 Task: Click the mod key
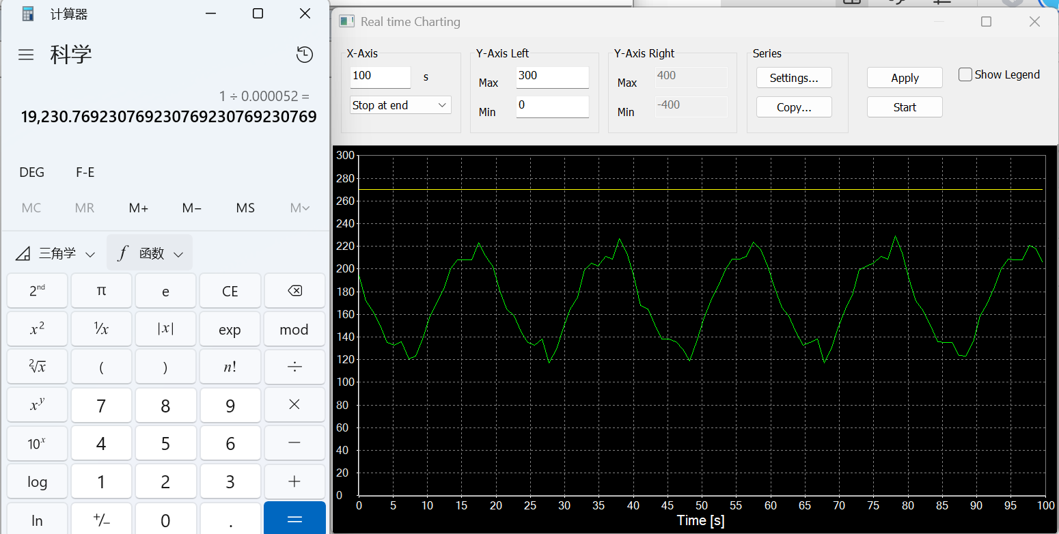(x=294, y=329)
